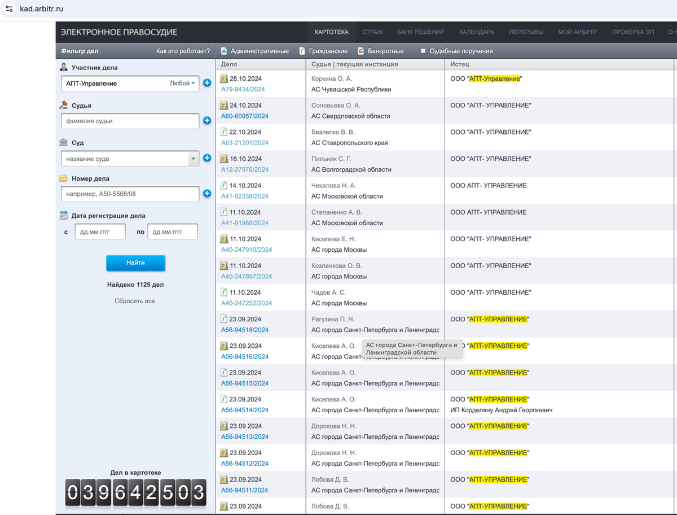The height and width of the screenshot is (515, 677).
Task: Click case type icon for А56-94512/2024
Action: click(x=224, y=452)
